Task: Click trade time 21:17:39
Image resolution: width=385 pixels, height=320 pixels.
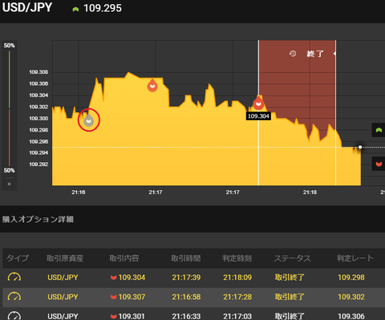Action: (x=186, y=277)
